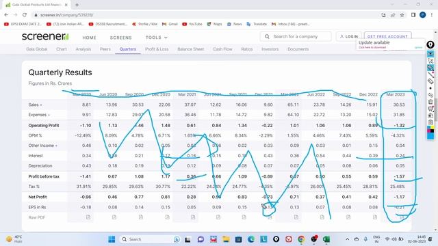Image resolution: width=438 pixels, height=246 pixels.
Task: Undo last stroke in Epic Pen toolbar
Action: coord(430,95)
